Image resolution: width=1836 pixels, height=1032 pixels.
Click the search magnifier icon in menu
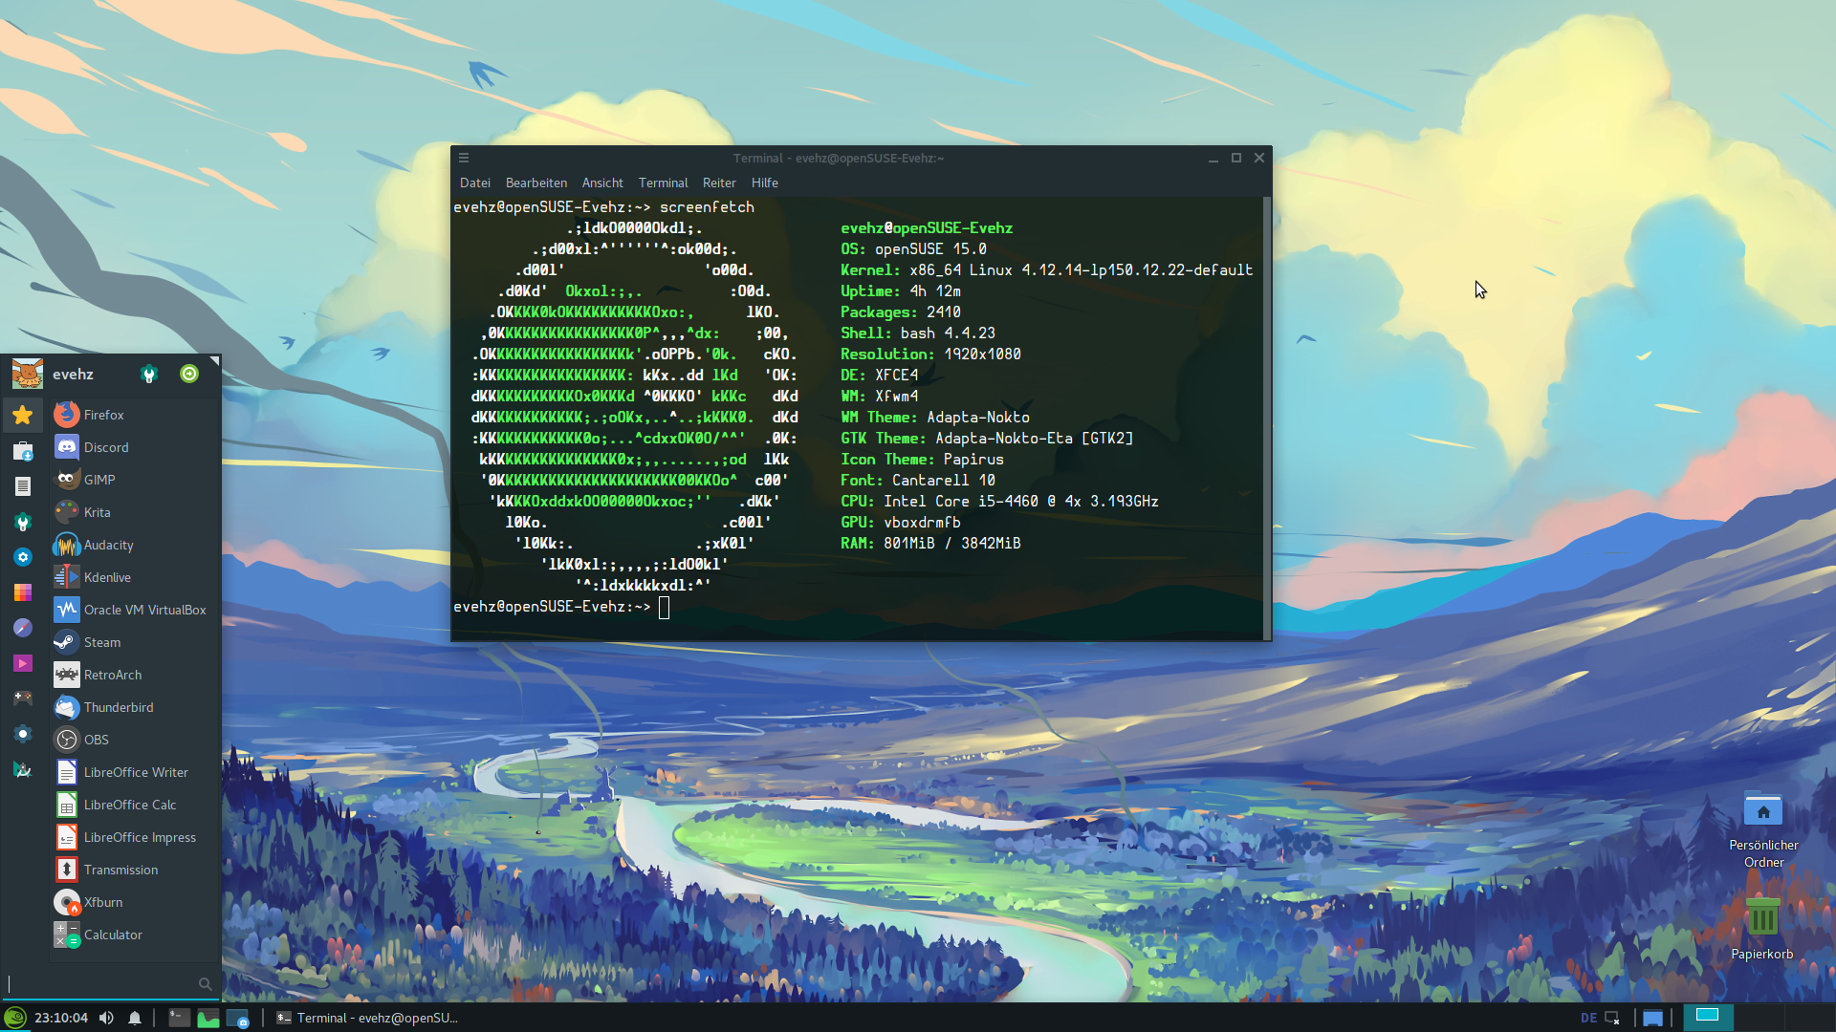point(205,983)
